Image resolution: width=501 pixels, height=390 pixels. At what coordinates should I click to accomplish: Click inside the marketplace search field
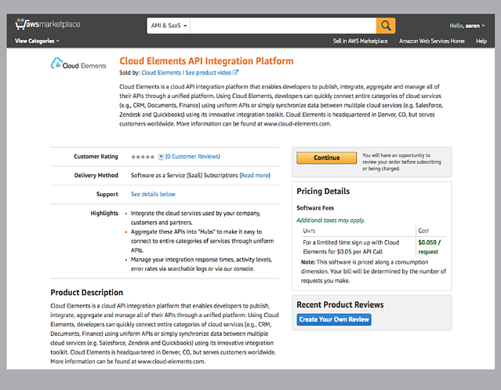pos(281,25)
